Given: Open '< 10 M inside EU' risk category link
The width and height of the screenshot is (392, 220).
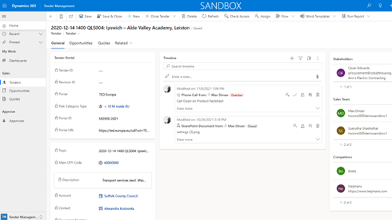Looking at the screenshot, I should pyautogui.click(x=117, y=106).
